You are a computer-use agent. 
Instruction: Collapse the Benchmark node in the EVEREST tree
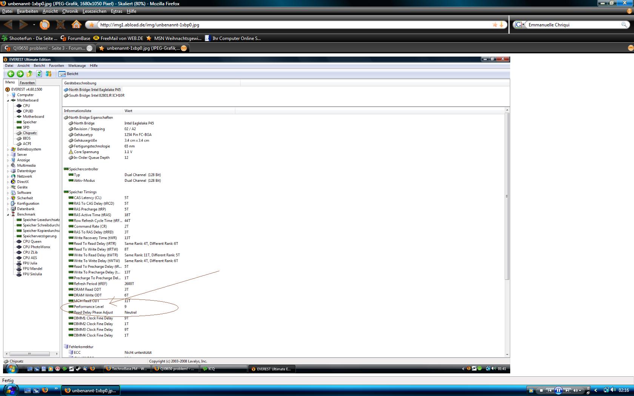pyautogui.click(x=8, y=215)
